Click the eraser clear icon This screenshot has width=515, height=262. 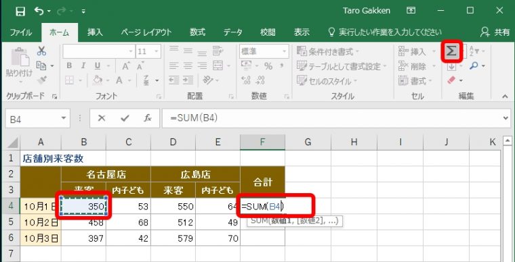pos(452,80)
